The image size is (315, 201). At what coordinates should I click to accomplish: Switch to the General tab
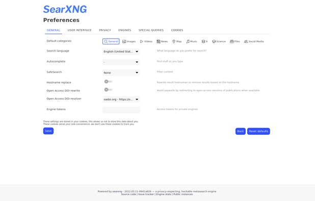point(54,30)
